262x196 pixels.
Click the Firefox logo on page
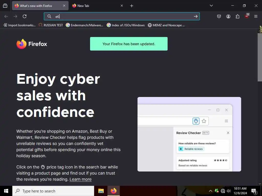tap(32, 44)
